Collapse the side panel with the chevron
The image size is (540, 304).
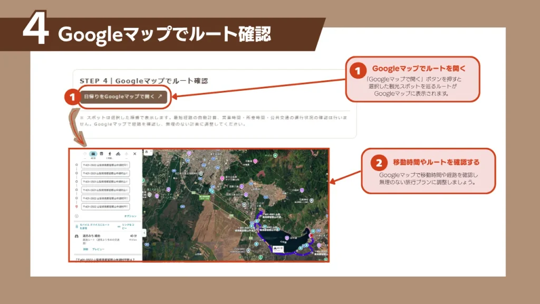click(x=144, y=233)
